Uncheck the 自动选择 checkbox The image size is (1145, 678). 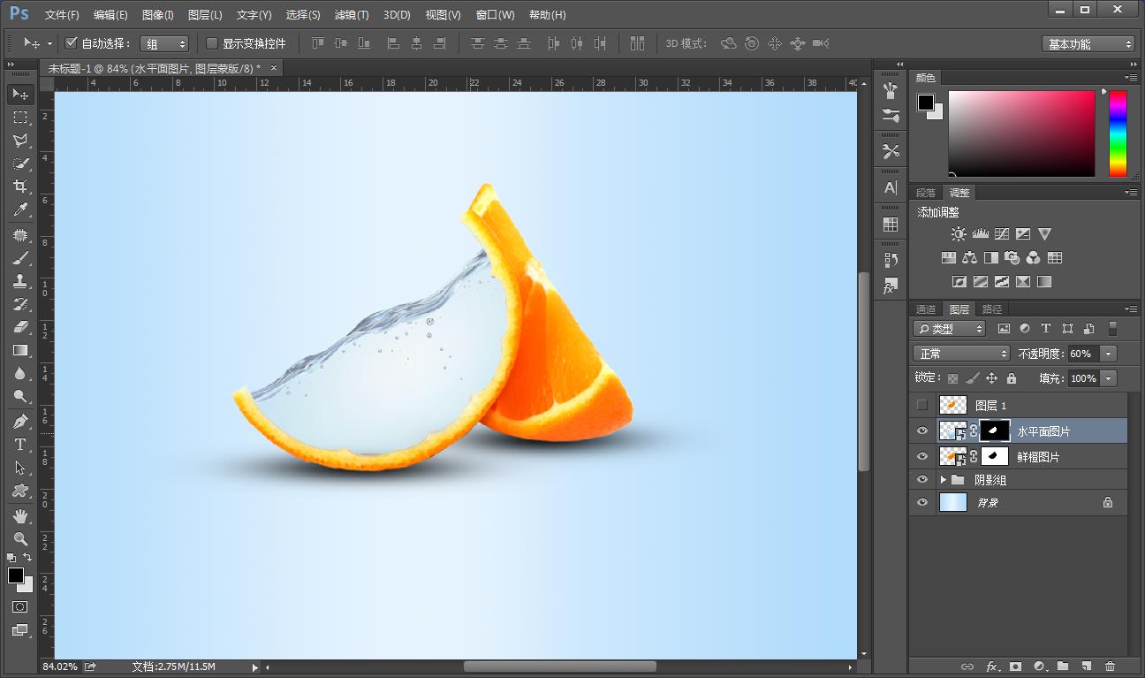72,43
